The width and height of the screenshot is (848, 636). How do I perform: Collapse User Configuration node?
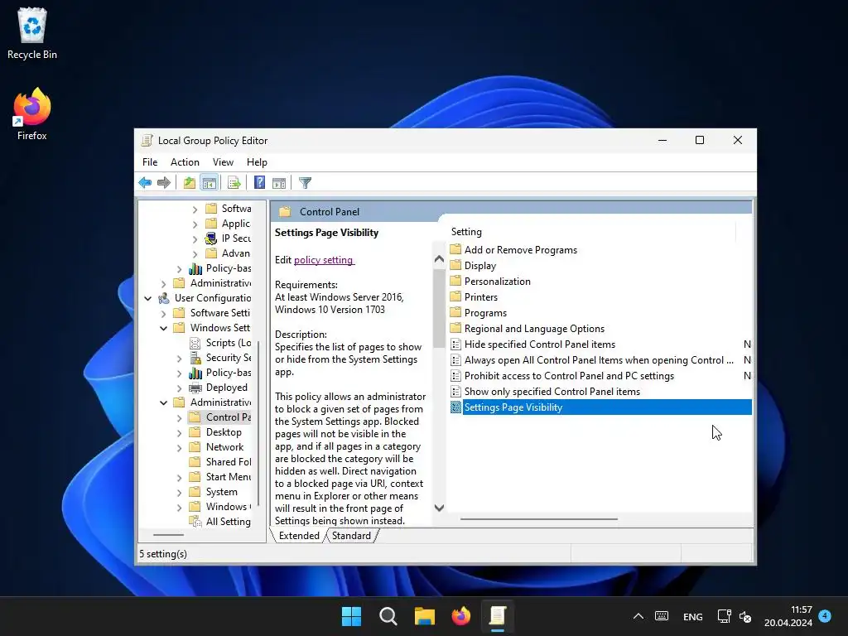147,298
